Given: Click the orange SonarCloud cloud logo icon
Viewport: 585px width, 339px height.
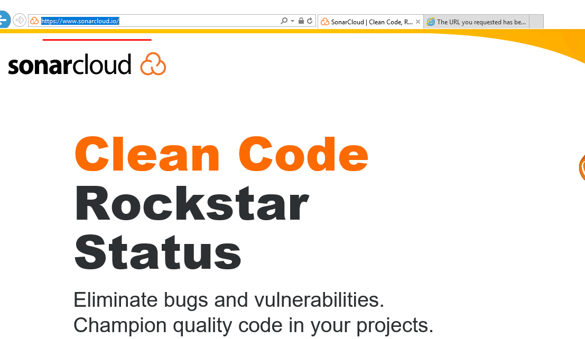Looking at the screenshot, I should point(153,64).
